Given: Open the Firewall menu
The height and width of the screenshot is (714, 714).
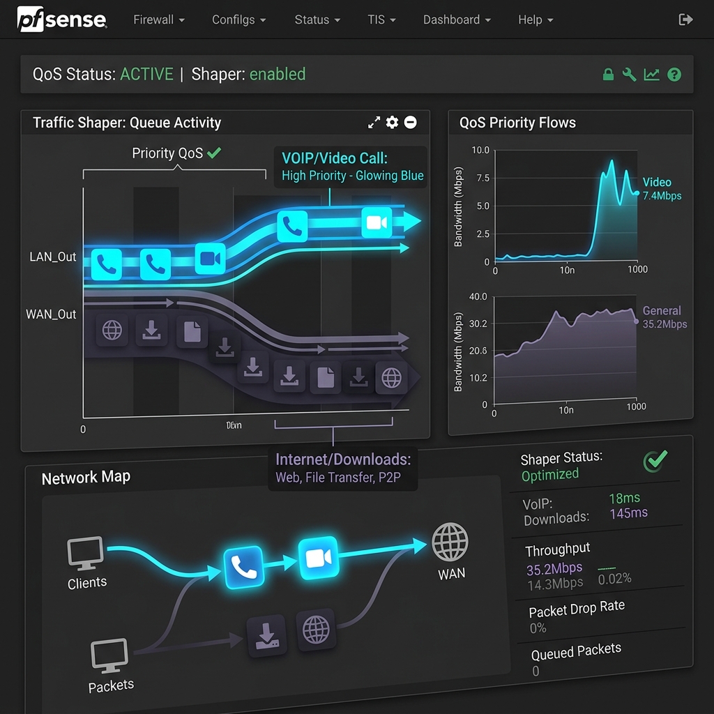Looking at the screenshot, I should click(158, 20).
